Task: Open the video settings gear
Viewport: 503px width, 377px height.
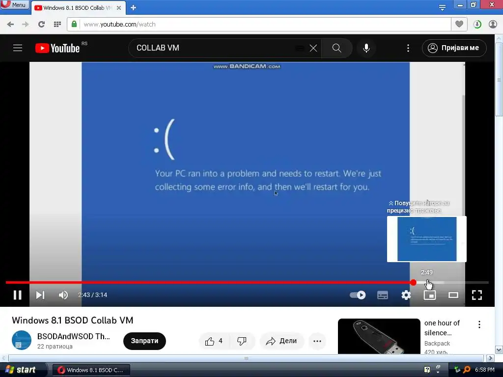Action: tap(406, 295)
